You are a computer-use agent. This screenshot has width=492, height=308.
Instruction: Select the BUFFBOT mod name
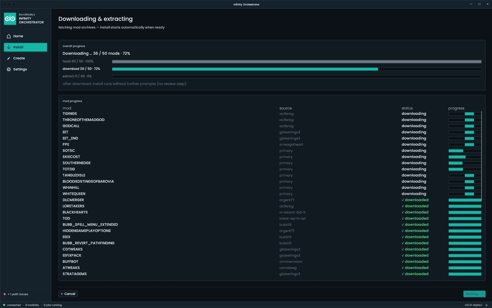[x=70, y=262]
